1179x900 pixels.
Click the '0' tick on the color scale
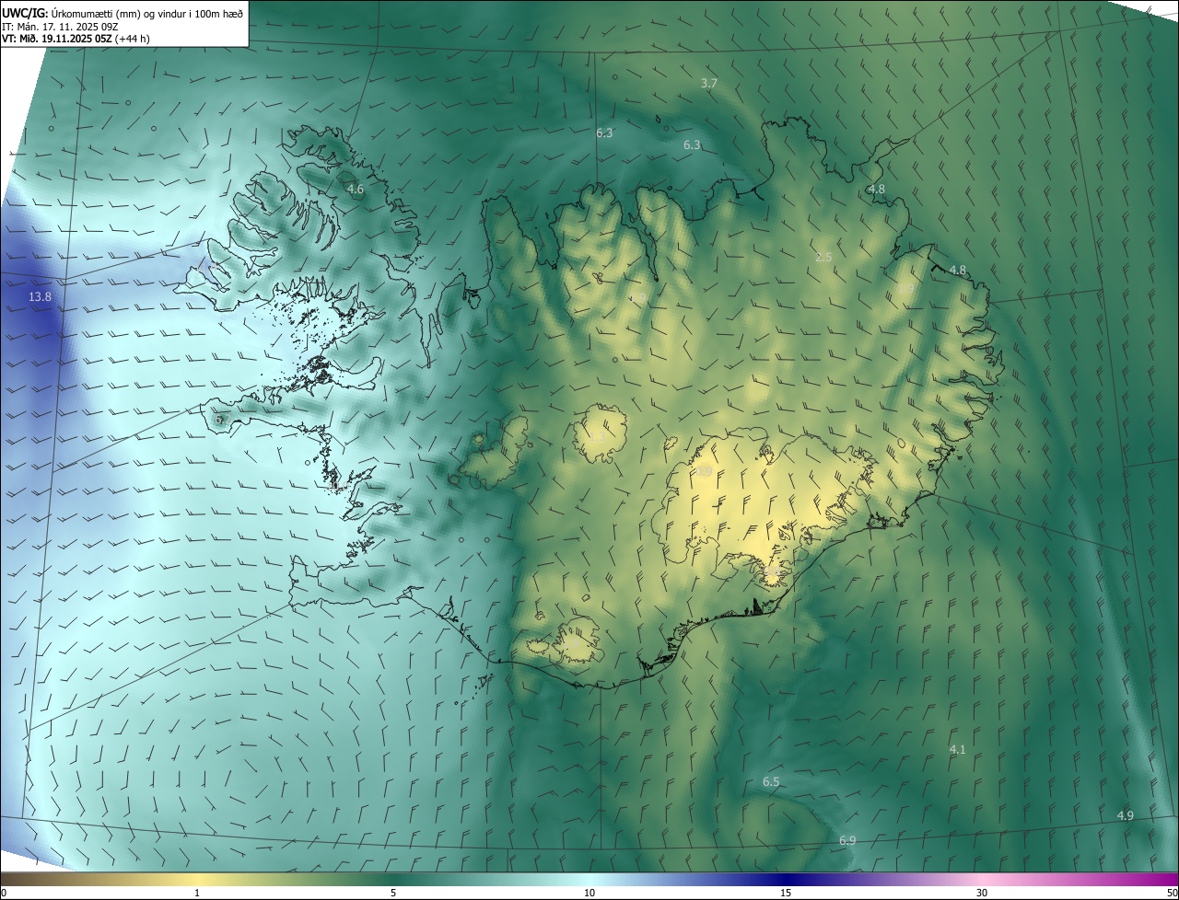click(4, 893)
